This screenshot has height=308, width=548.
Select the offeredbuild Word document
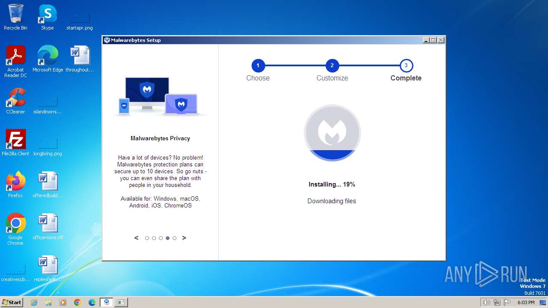click(48, 185)
